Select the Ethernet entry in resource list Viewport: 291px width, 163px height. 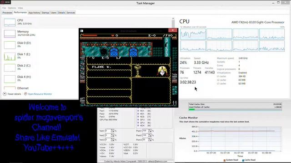click(41, 88)
